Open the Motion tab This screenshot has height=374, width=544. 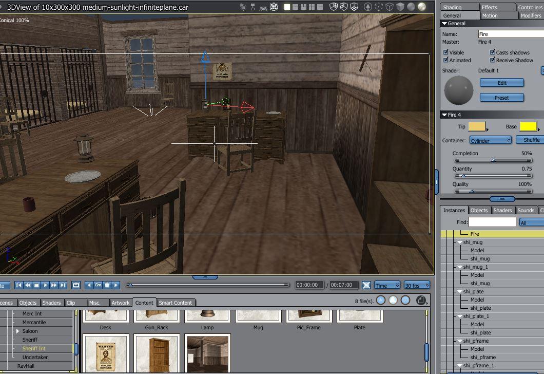[498, 15]
